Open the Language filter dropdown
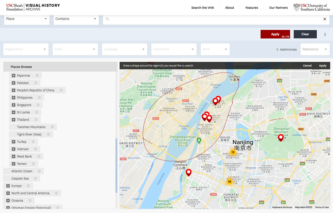The image size is (333, 213). point(124,49)
